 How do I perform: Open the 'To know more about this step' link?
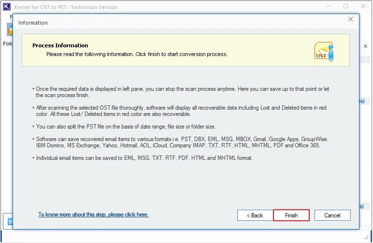(93, 214)
